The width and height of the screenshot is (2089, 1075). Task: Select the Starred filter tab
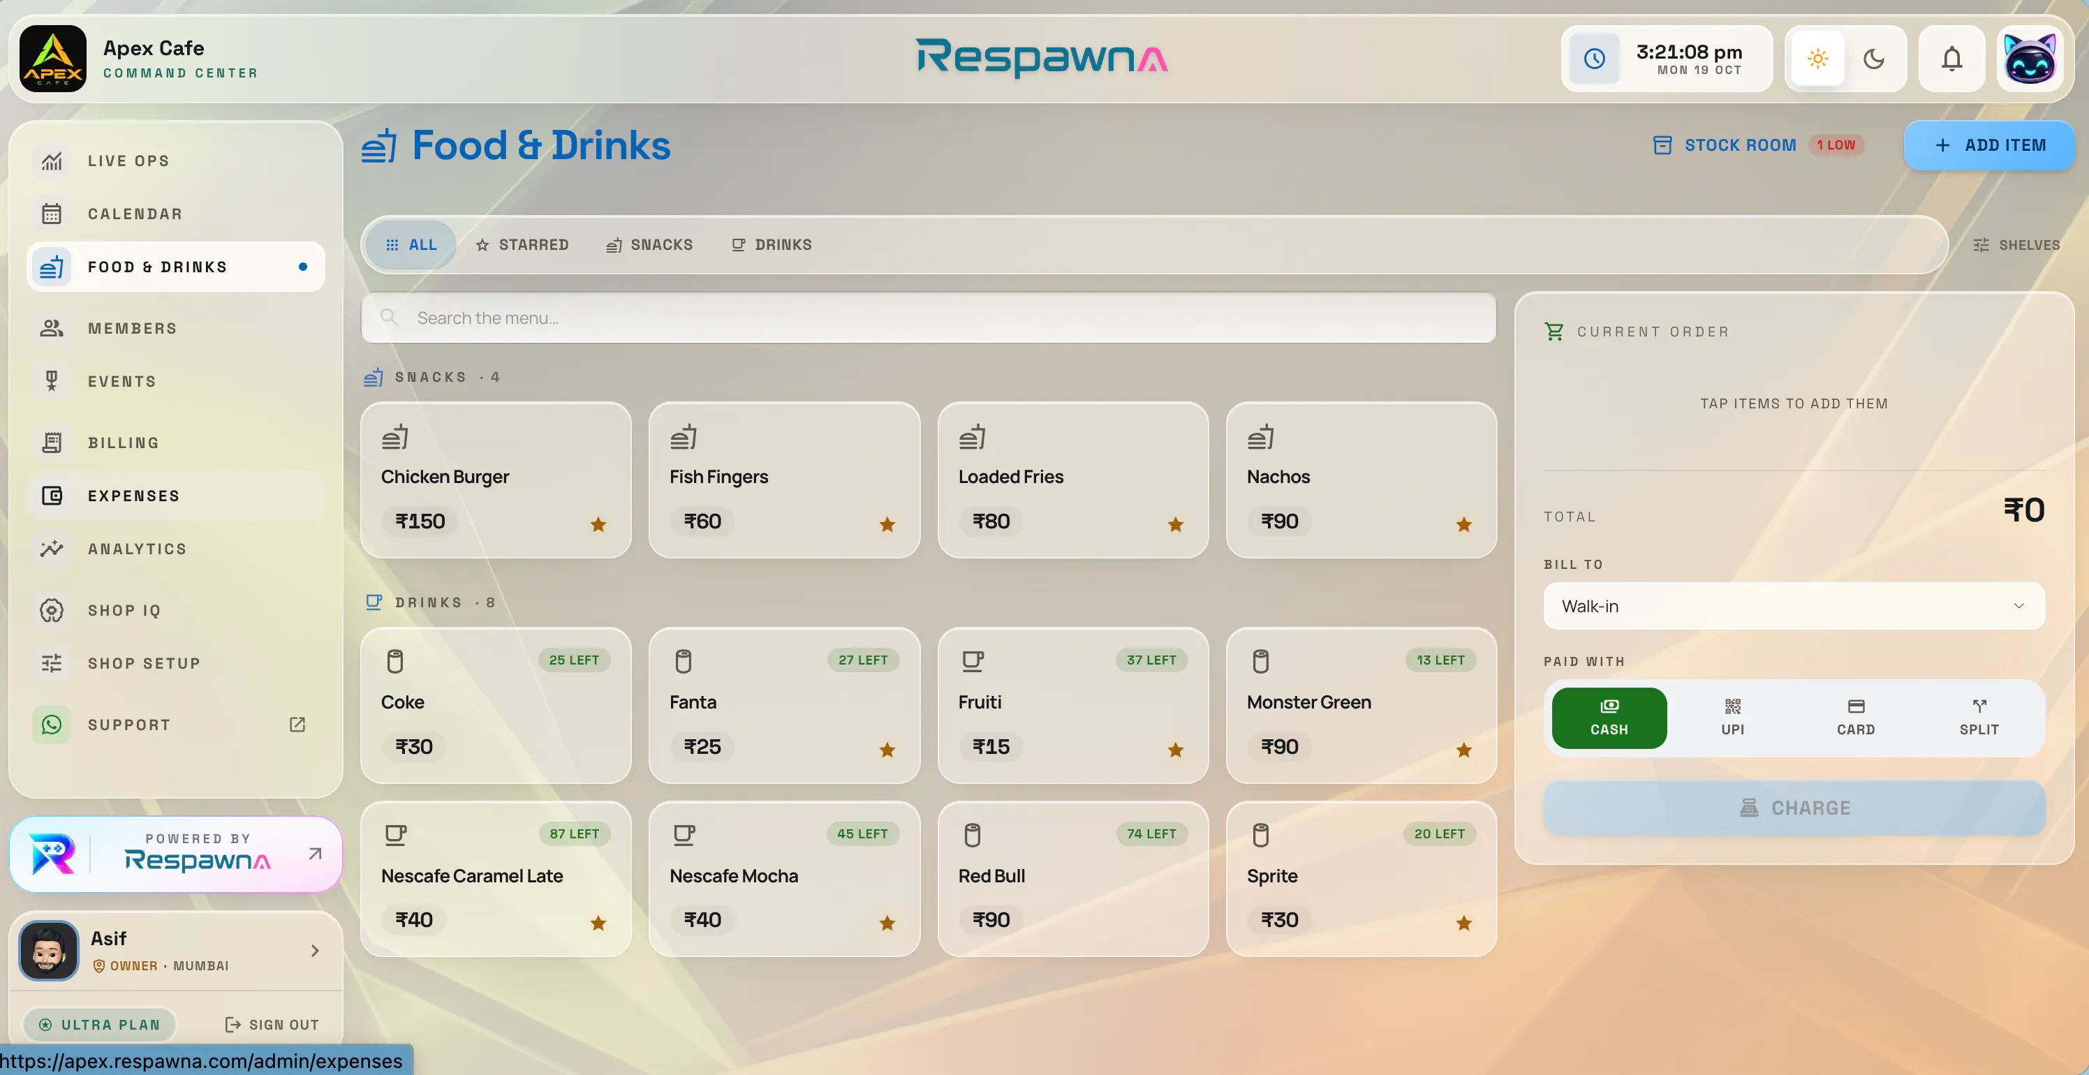point(522,245)
